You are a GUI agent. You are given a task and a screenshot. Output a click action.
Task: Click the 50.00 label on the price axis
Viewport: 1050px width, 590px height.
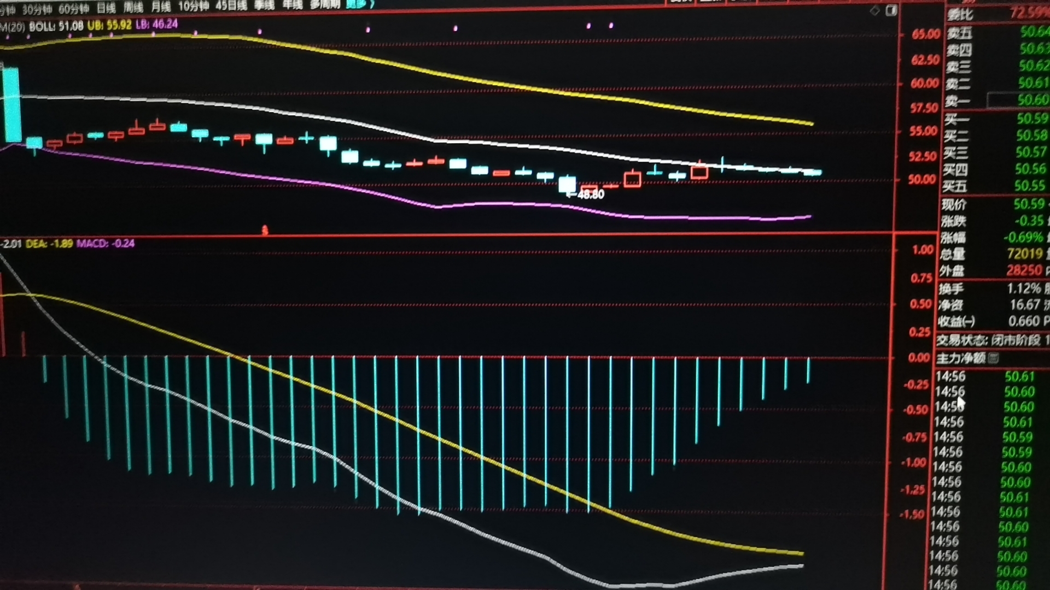[x=921, y=179]
